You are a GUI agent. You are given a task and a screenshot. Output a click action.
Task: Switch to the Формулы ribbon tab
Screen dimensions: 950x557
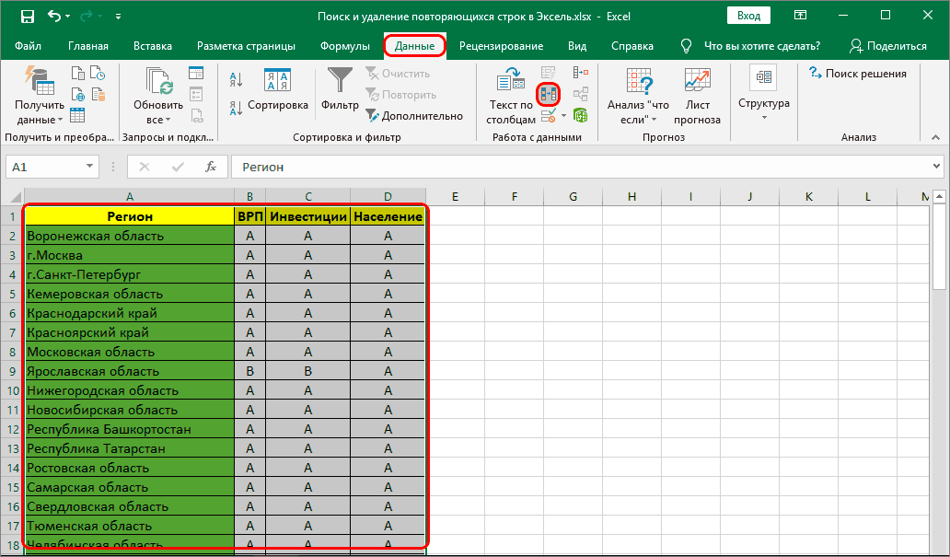coord(345,46)
